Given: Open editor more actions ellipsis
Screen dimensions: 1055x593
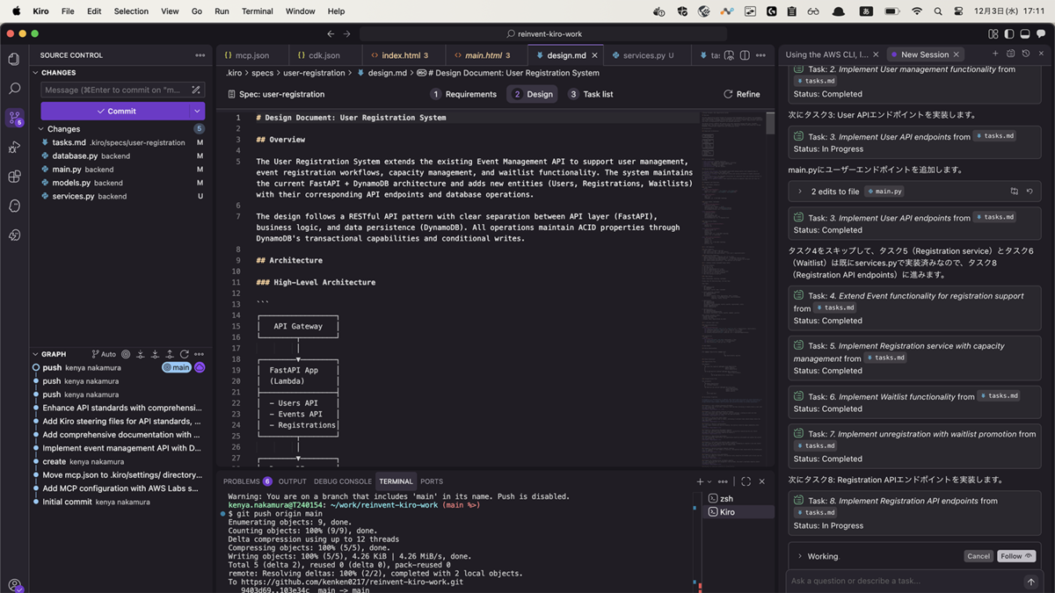Looking at the screenshot, I should [x=760, y=55].
